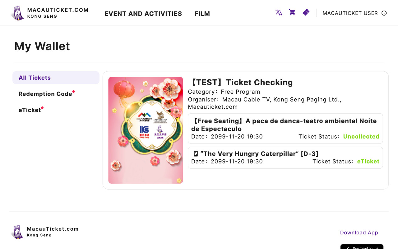398x249 pixels.
Task: Open The Very Hungry Caterpillar ticket row
Action: point(285,157)
